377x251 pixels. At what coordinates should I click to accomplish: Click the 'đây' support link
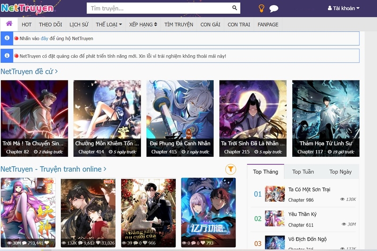click(x=44, y=39)
